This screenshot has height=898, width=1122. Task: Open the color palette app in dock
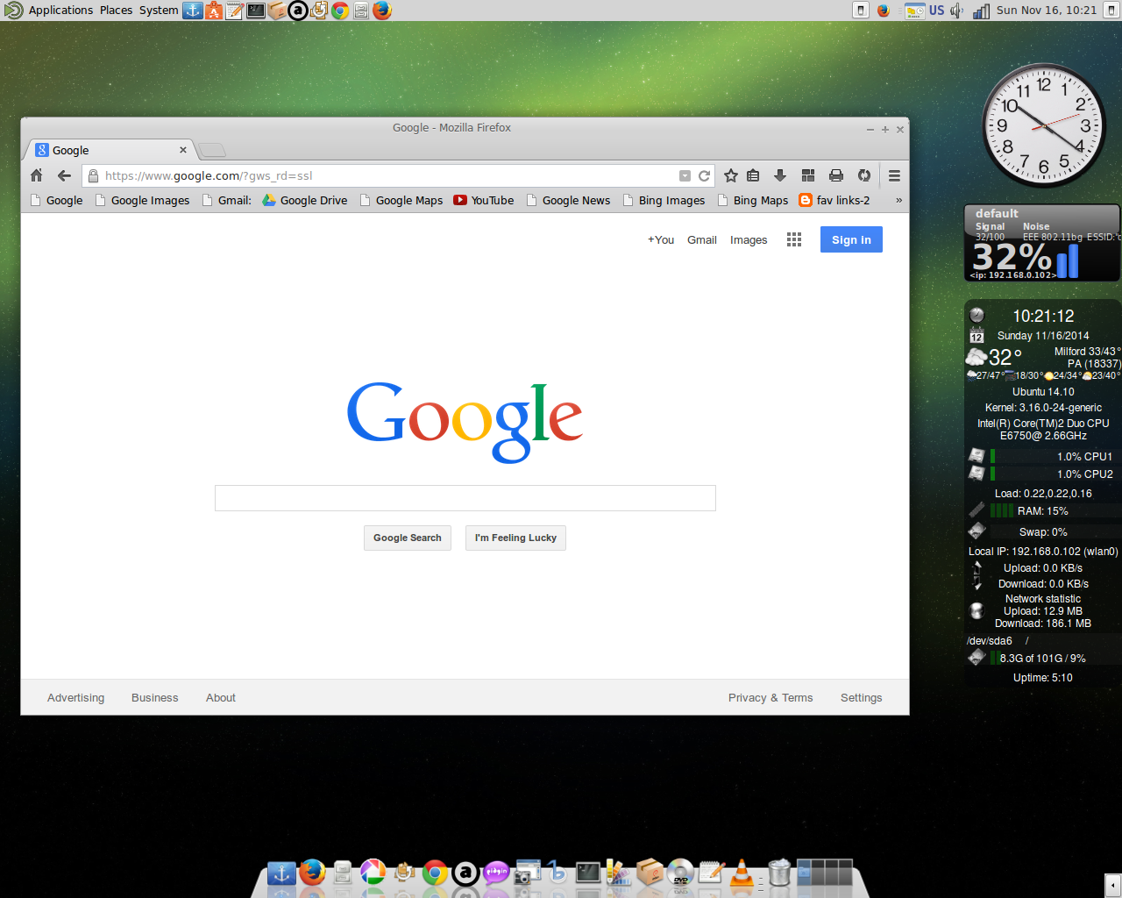click(x=619, y=872)
